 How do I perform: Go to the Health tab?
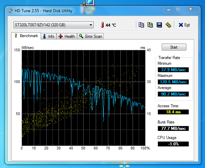tap(67, 36)
